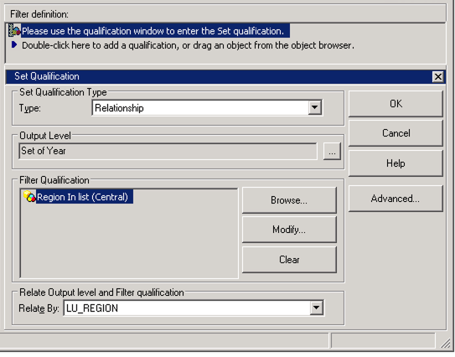Click the window resize grip in the status bar corner
This screenshot has width=455, height=357.
point(445,343)
